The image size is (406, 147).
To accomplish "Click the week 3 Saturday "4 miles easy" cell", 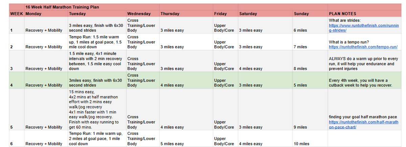I will (x=251, y=69).
